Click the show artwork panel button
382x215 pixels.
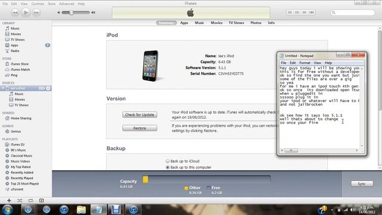pyautogui.click(x=41, y=201)
